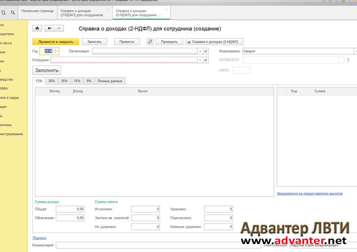
Task: Click the ellipsis button of ОКТМО/КПП field
Action: click(x=341, y=60)
